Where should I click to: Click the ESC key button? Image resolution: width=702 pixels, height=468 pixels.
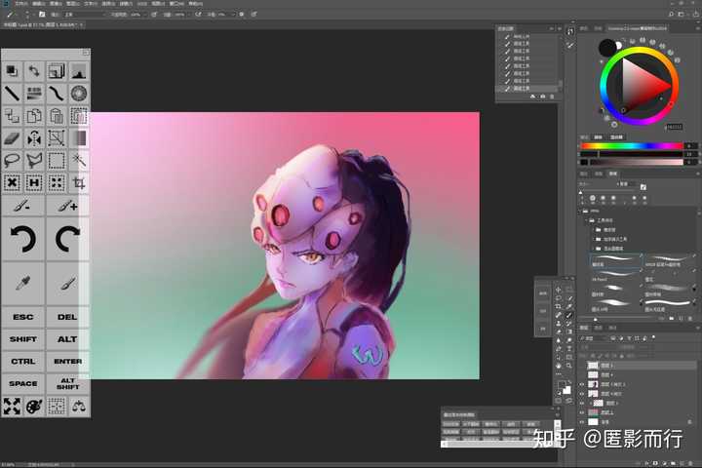[x=22, y=317]
